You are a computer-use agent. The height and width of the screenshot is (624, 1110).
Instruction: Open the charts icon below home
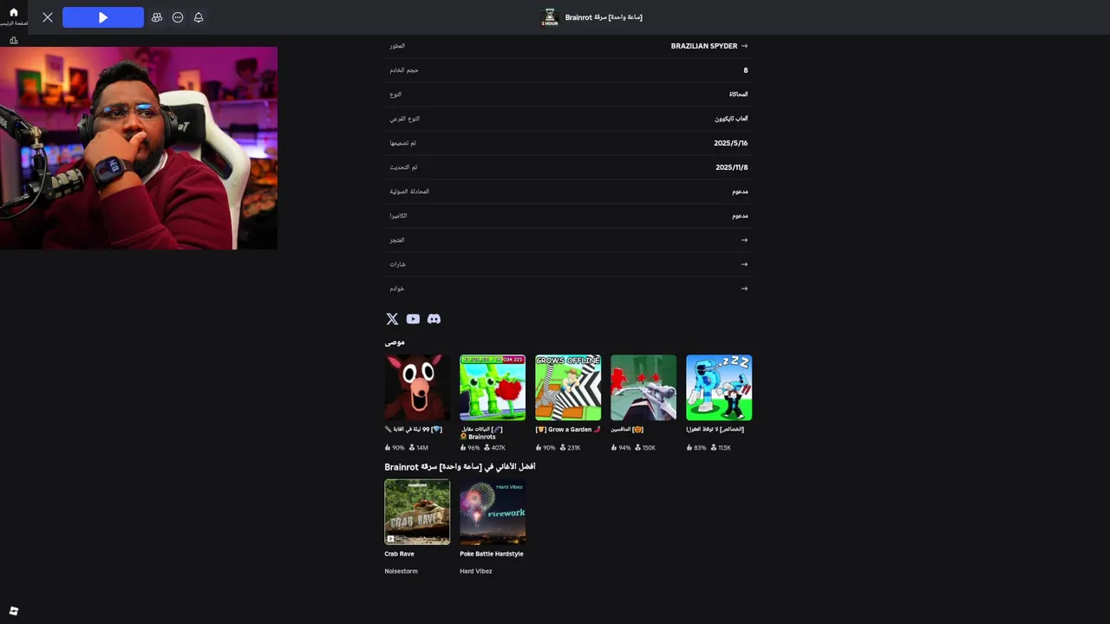point(14,41)
